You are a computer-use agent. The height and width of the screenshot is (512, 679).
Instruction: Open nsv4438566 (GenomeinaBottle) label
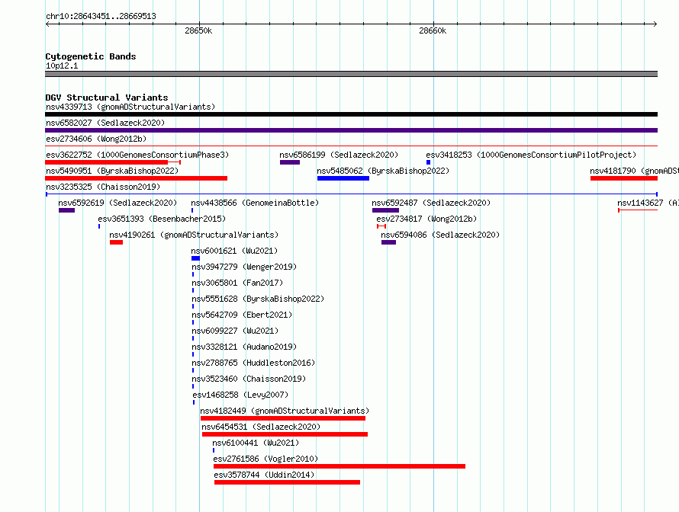[255, 203]
